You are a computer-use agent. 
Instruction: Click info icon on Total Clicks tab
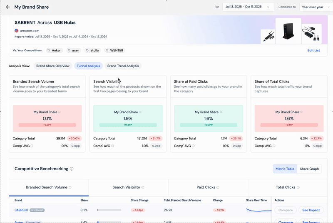click(x=298, y=187)
